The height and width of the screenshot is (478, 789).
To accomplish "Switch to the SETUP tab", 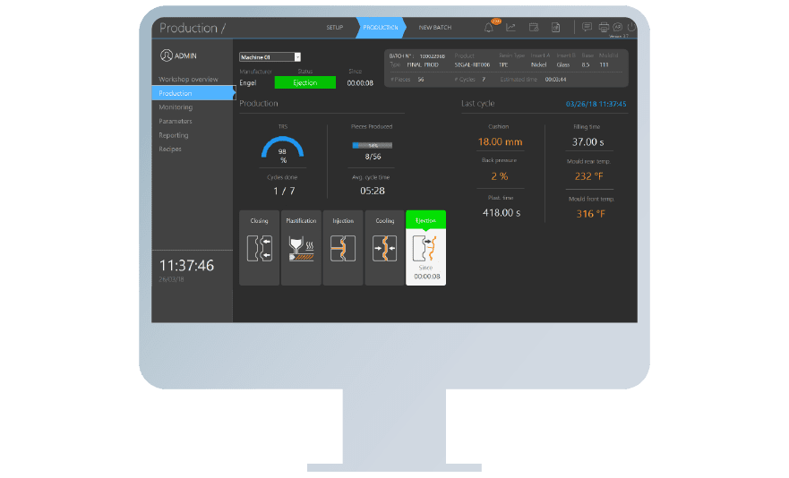I will point(334,28).
